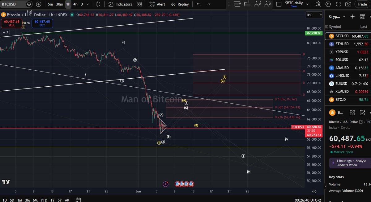Image resolution: width=371 pixels, height=202 pixels.
Task: Undo the last chart action
Action: (198, 4)
